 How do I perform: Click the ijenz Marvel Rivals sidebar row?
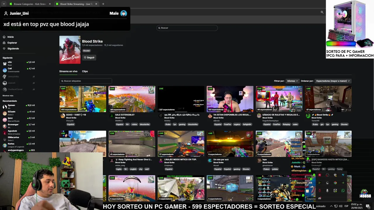(19, 120)
